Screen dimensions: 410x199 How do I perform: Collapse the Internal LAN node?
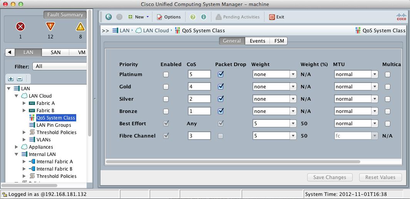click(17, 154)
